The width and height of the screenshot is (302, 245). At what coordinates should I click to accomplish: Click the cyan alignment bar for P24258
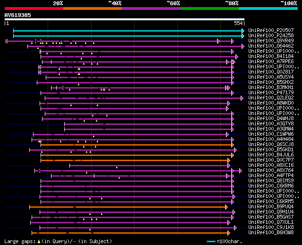coord(129,36)
